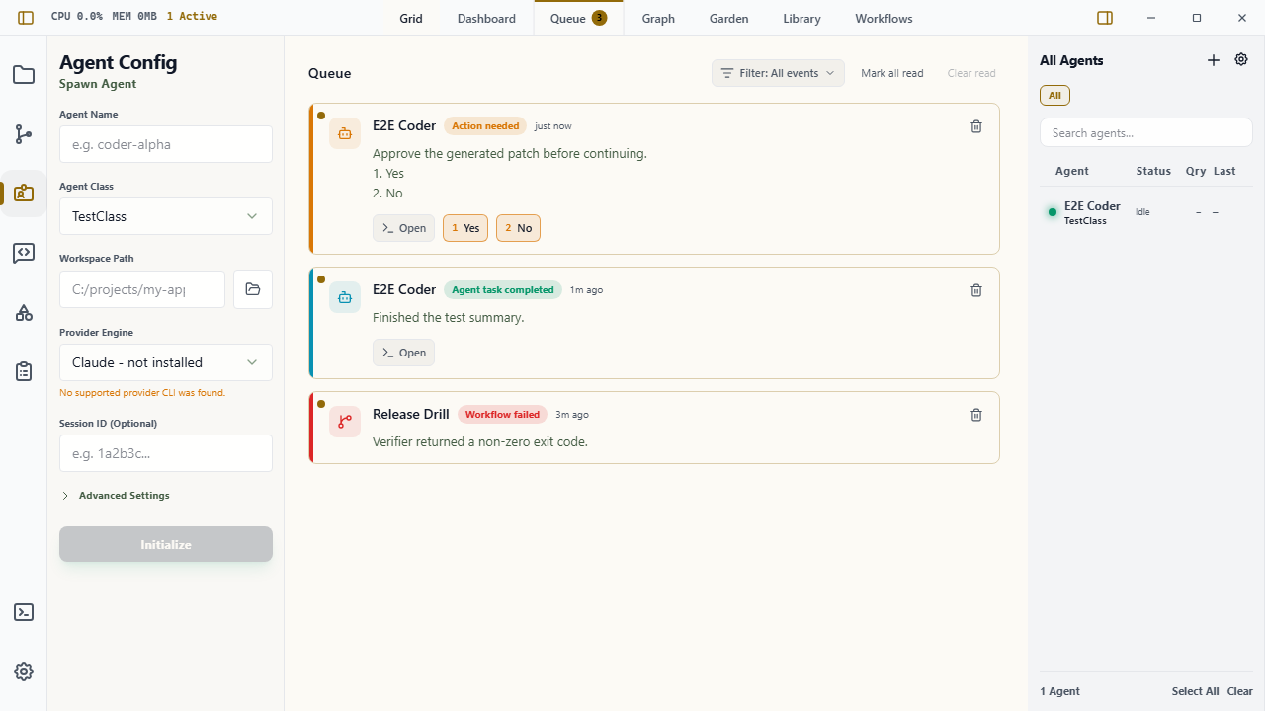Click Select All agents
1265x711 pixels.
(x=1195, y=691)
